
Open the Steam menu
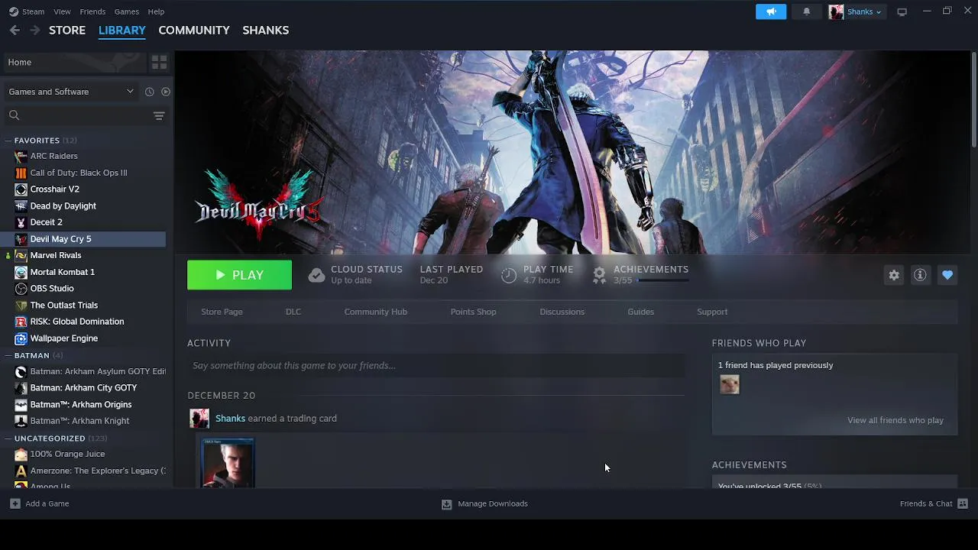point(33,11)
